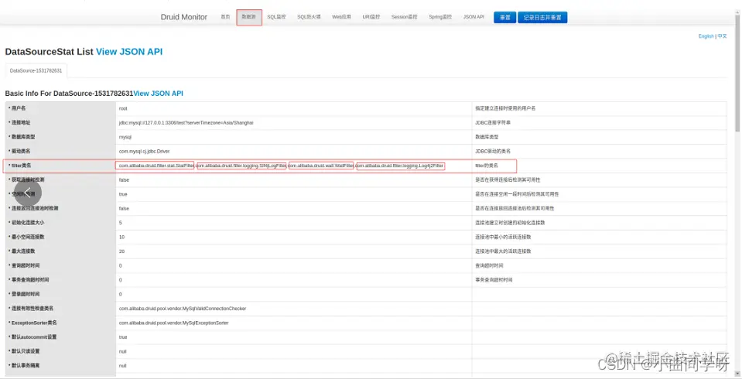Open the URI监控 navigation item
Screen dimensions: 742x379
coord(371,16)
